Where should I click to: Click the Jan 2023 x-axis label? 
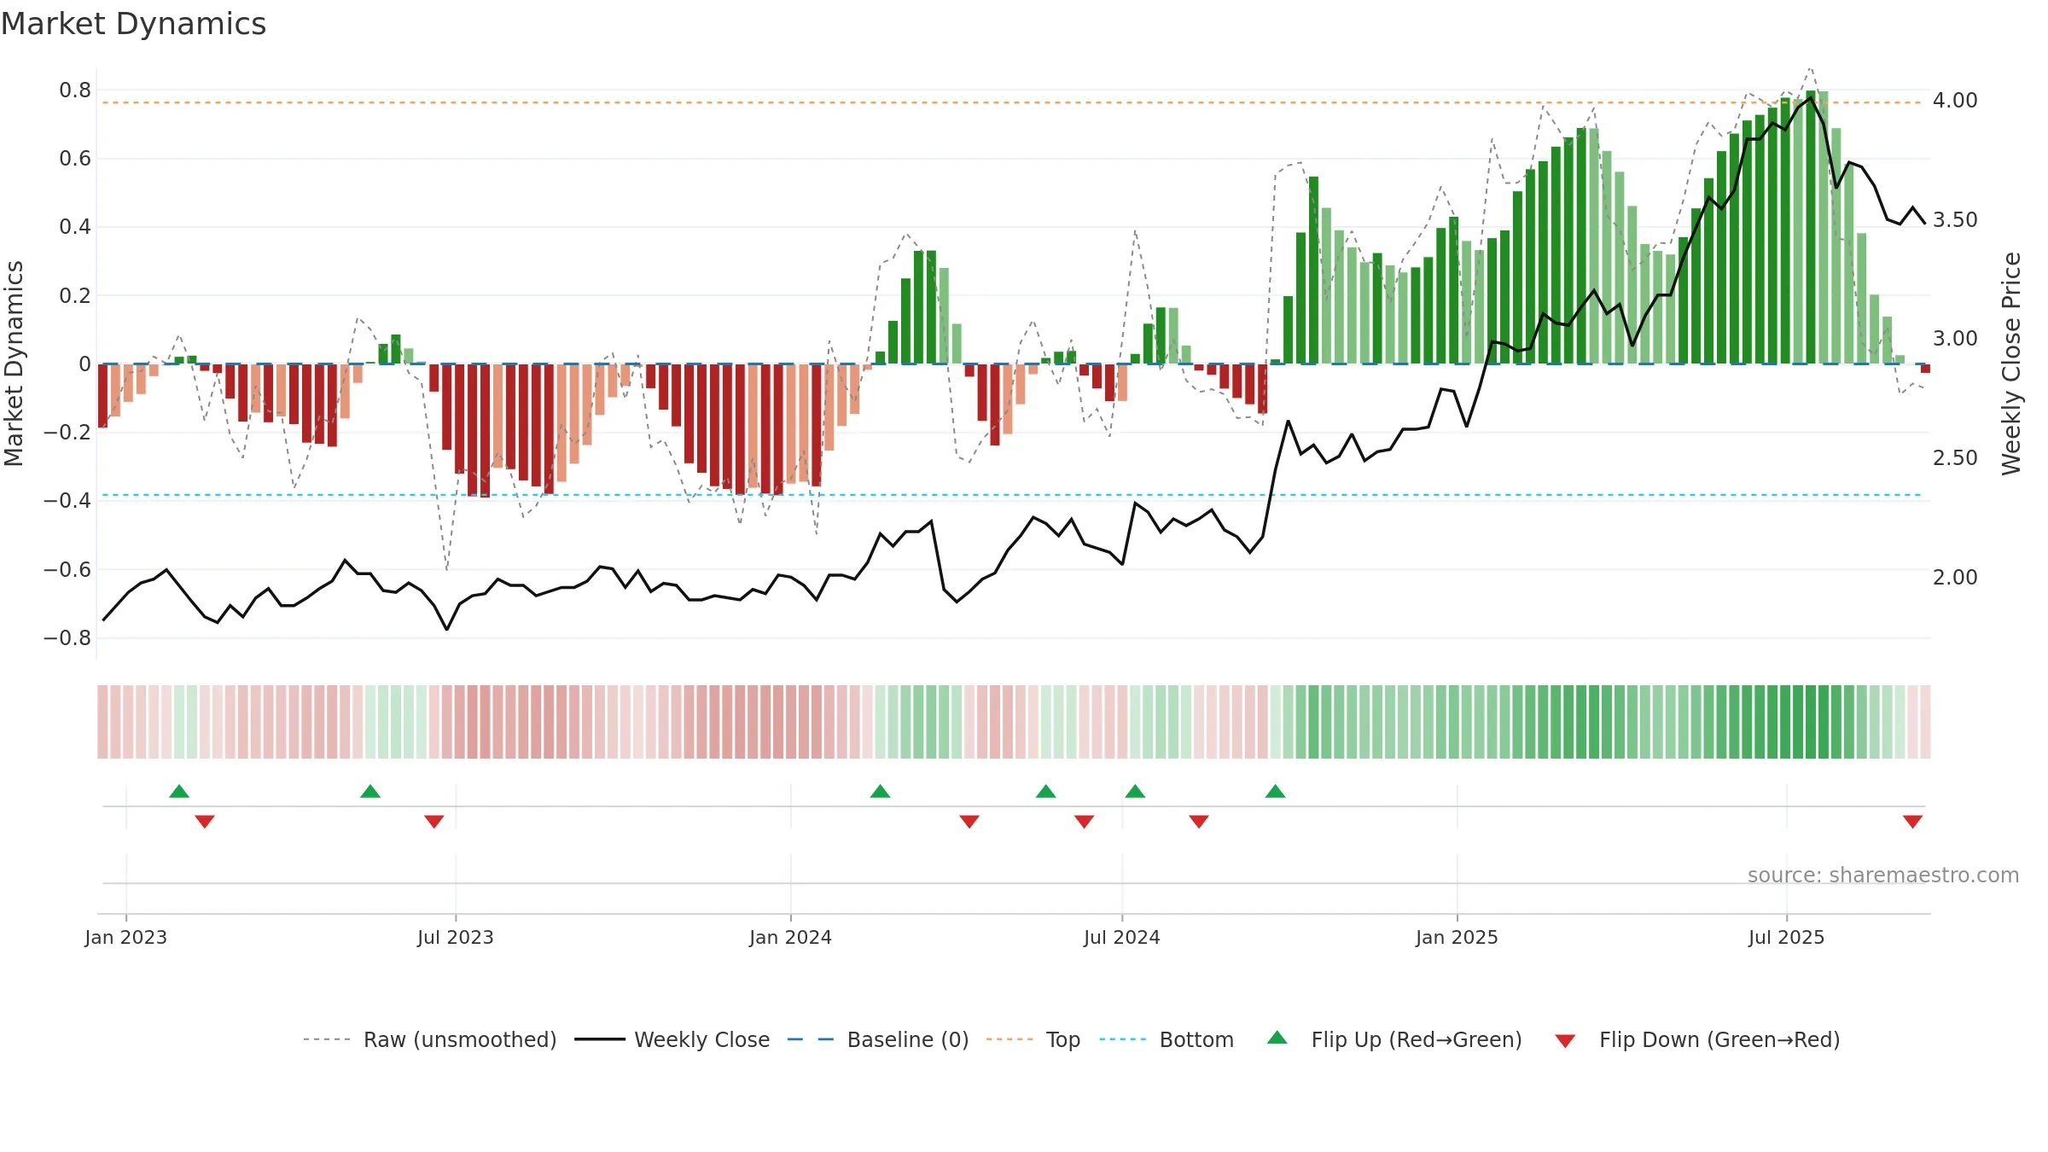click(x=126, y=937)
